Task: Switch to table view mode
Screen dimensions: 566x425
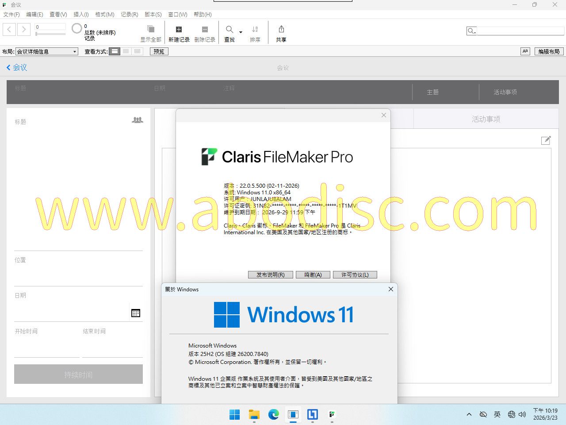Action: point(138,51)
